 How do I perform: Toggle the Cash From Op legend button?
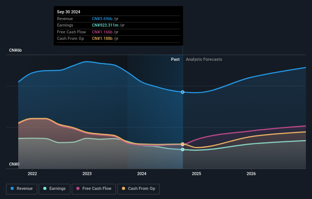tap(138, 189)
